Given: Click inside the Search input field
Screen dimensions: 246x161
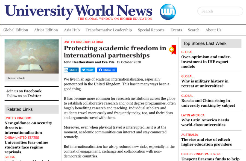Looking at the screenshot, I should click(x=220, y=11).
